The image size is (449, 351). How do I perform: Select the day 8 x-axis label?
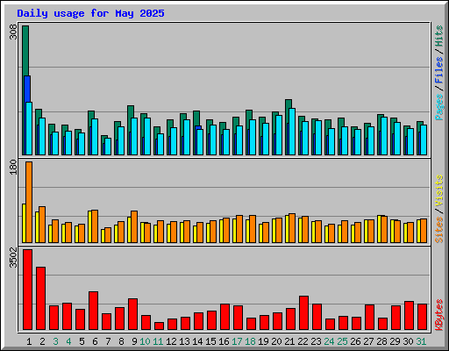click(x=121, y=341)
